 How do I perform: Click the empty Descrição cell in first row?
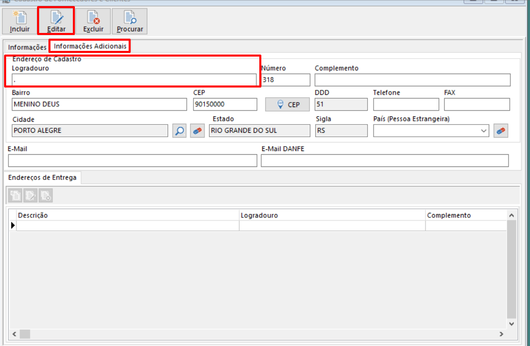click(127, 226)
